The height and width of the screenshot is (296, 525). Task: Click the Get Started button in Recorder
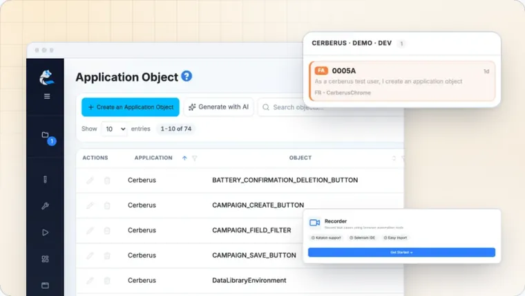pos(401,252)
